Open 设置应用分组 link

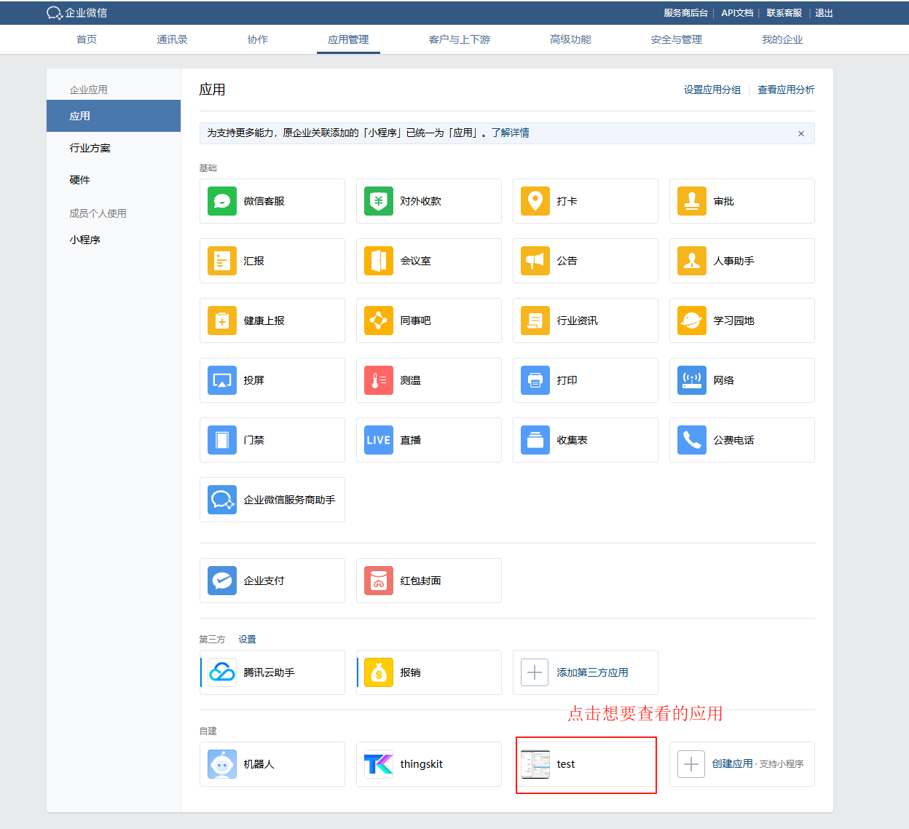(x=712, y=90)
